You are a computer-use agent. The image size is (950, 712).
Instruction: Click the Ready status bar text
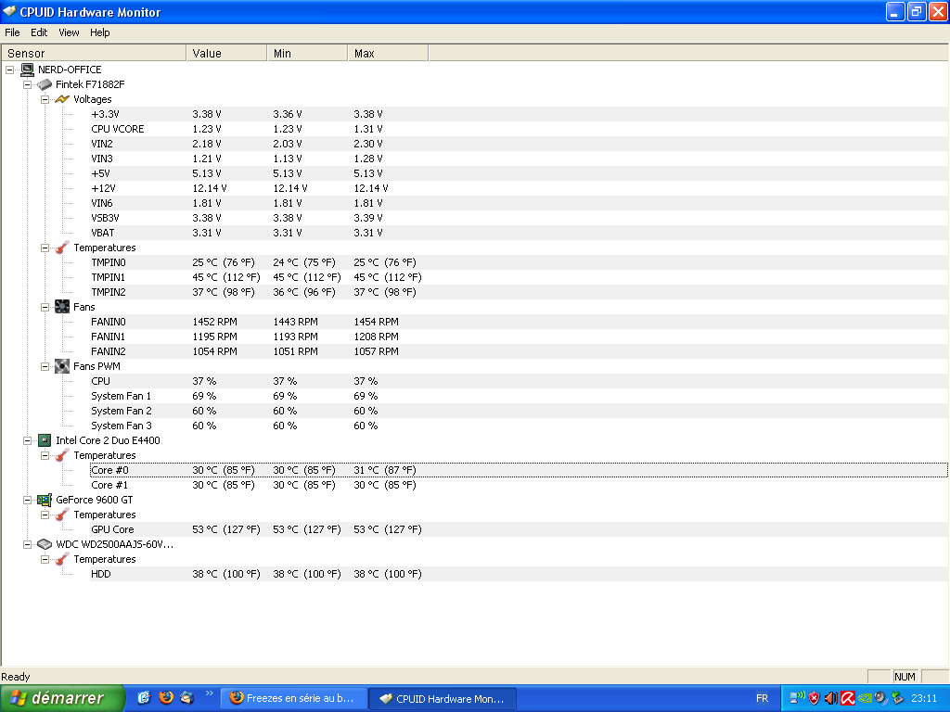16,677
